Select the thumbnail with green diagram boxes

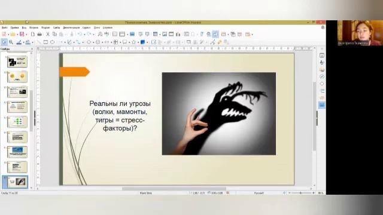click(x=17, y=122)
